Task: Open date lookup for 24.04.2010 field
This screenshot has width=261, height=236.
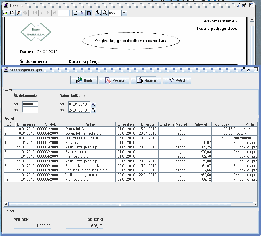Action: pyautogui.click(x=94, y=110)
